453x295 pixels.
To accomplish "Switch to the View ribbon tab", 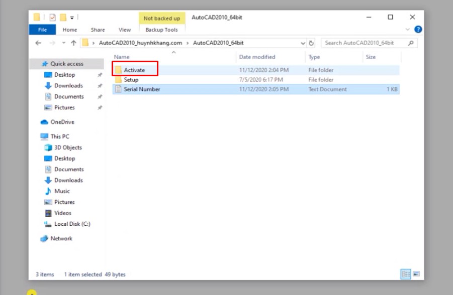I will [x=125, y=30].
